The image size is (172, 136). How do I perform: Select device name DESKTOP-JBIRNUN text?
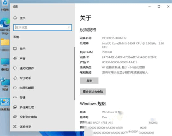pos(114,38)
